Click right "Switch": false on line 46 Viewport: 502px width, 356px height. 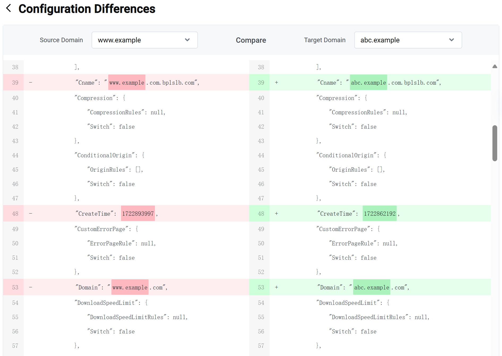click(353, 184)
